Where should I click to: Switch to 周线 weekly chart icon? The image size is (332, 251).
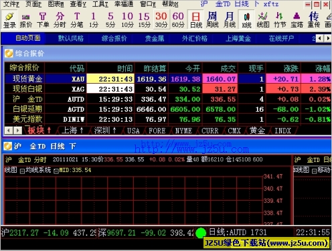click(x=212, y=20)
